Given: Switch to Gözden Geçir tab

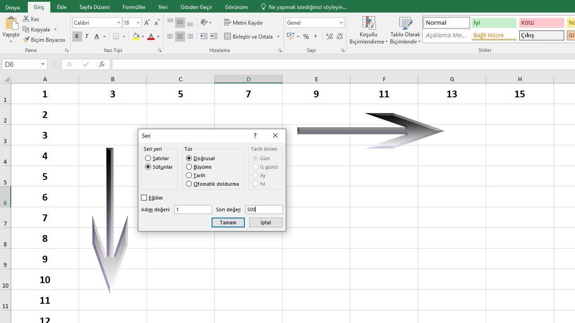Looking at the screenshot, I should pyautogui.click(x=195, y=8).
